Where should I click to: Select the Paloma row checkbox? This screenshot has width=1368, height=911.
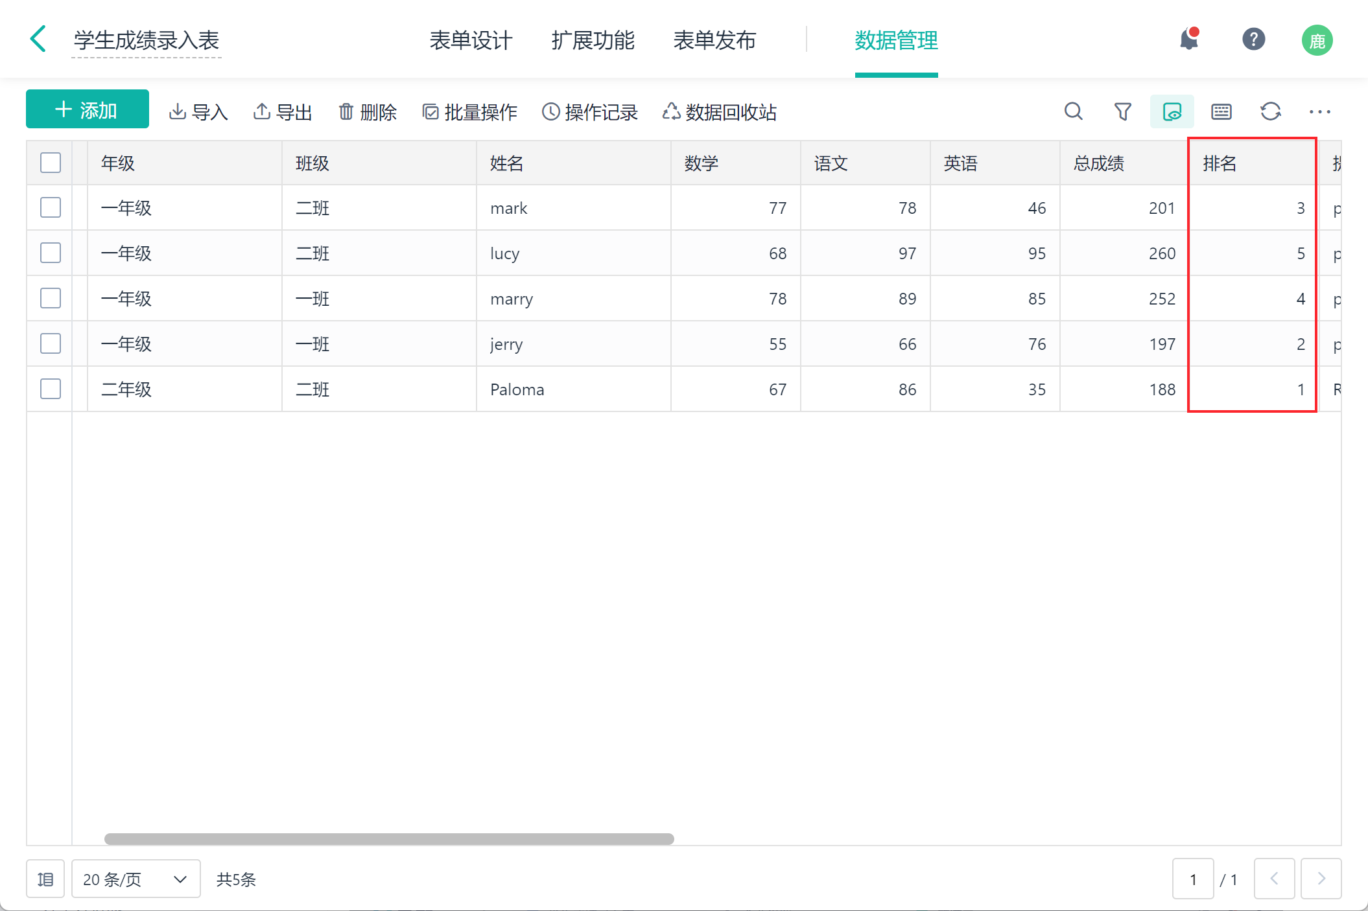coord(51,389)
